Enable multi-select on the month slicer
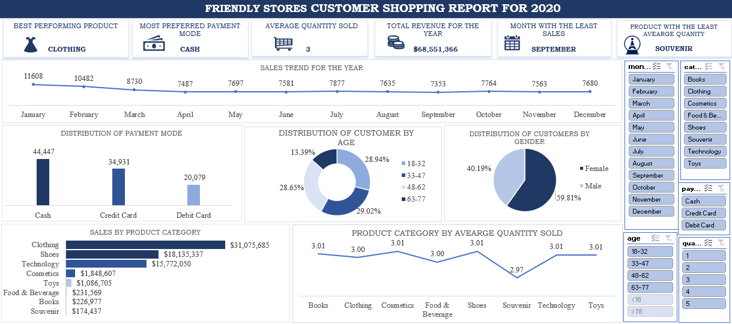Viewport: 732px width, 324px height. [656, 67]
